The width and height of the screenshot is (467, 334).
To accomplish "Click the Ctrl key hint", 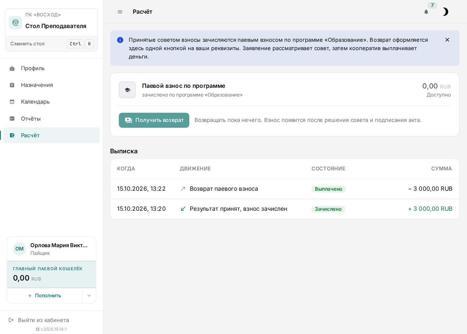I will click(75, 44).
